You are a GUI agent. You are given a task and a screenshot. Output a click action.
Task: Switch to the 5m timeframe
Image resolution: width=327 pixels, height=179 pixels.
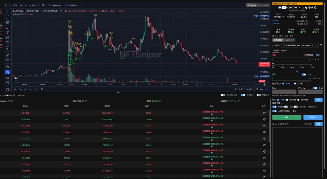pos(15,5)
